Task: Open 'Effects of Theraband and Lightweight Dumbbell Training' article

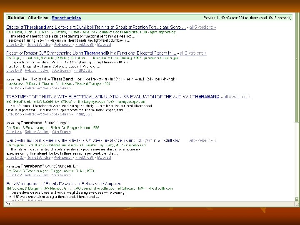Action: click(96, 27)
